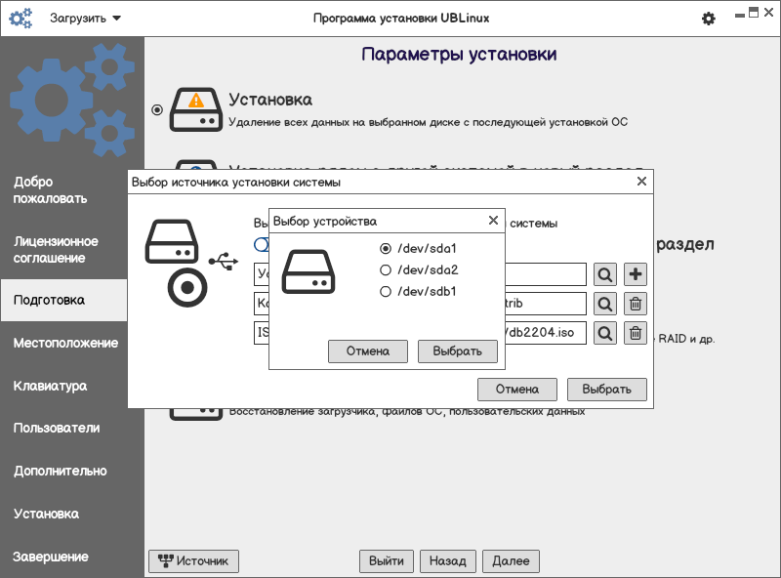Click the UBLinux gears logo in the title bar
Viewport: 781px width, 578px height.
click(x=21, y=19)
